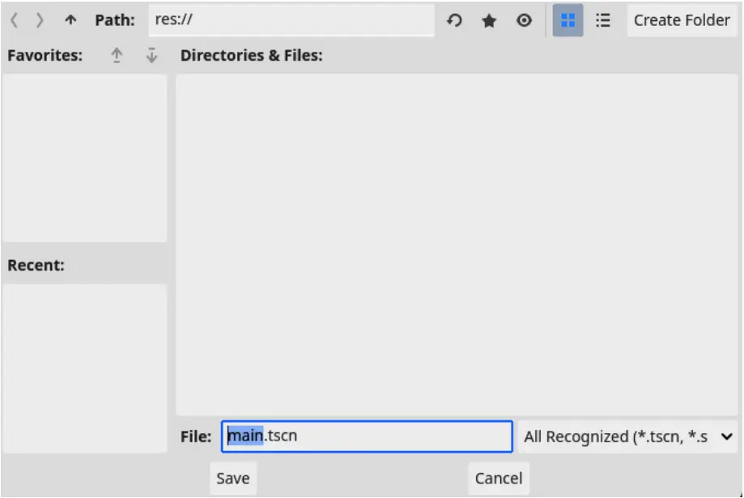Click inside the Recent list panel

85,368
